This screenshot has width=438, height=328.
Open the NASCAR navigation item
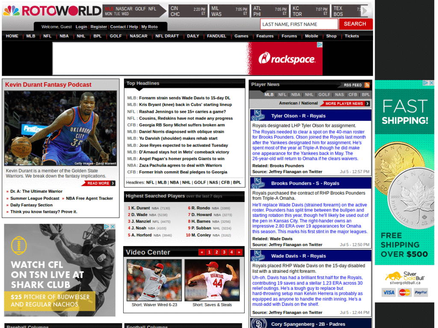click(139, 36)
